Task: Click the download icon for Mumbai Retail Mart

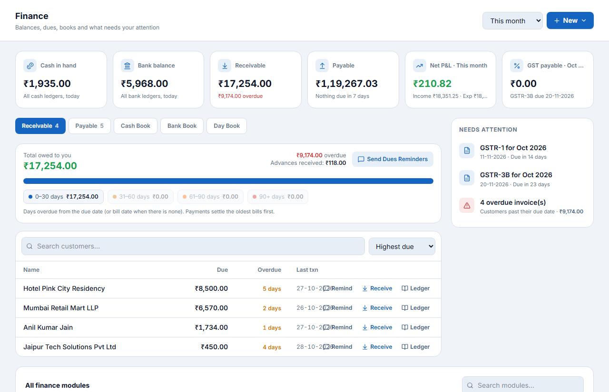Action: [x=365, y=308]
